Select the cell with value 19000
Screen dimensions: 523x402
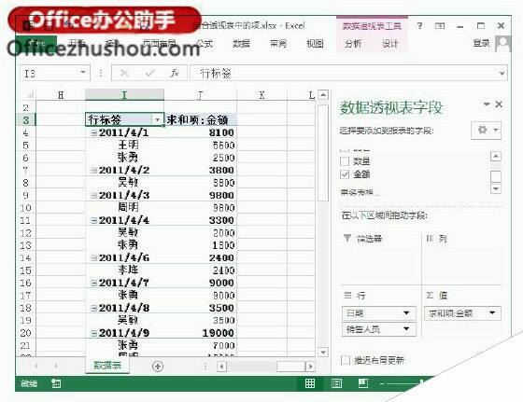(200, 333)
